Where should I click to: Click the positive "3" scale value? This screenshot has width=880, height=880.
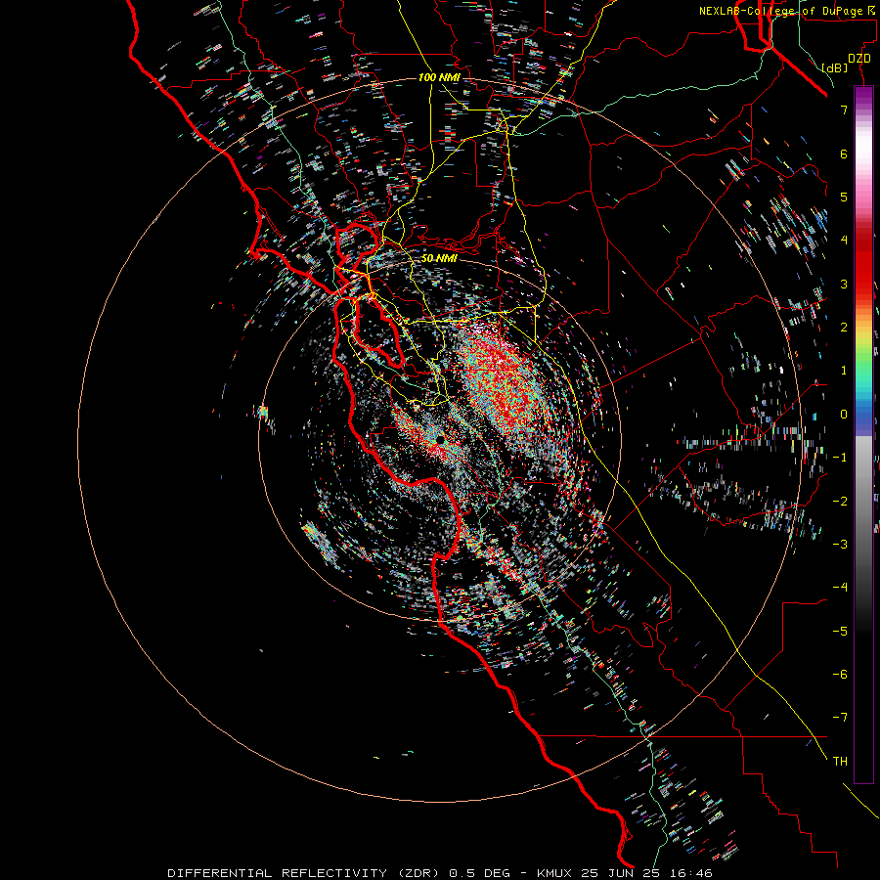844,284
